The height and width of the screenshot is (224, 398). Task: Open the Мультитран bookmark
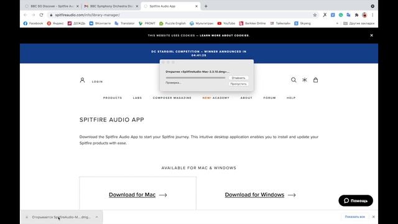point(201,24)
